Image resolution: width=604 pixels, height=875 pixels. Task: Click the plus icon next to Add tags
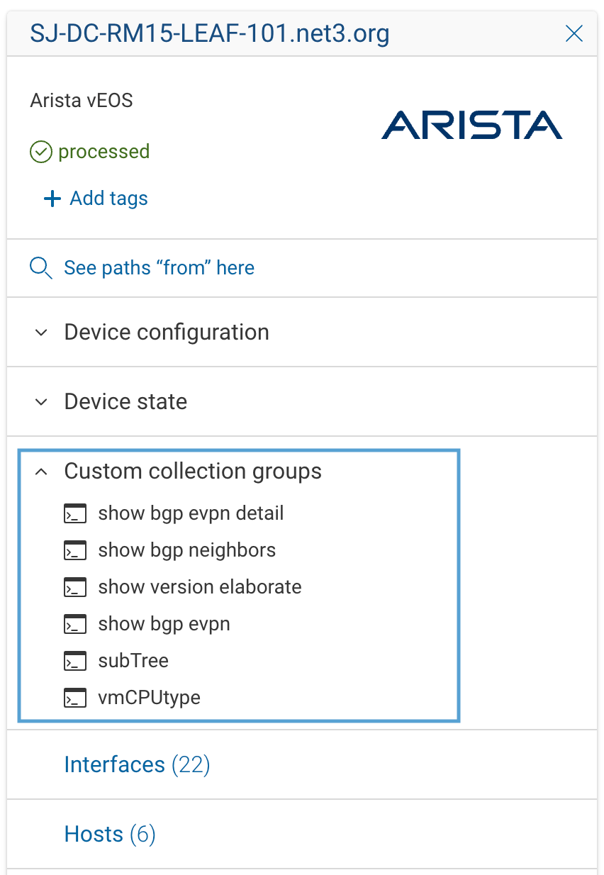tap(52, 199)
